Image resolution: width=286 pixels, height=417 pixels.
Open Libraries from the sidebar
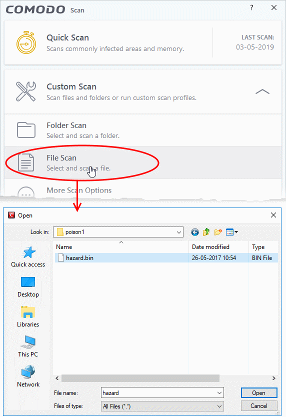pos(28,316)
